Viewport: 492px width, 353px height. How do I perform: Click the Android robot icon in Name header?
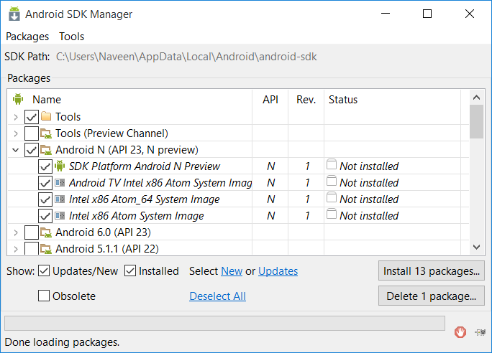pyautogui.click(x=19, y=100)
